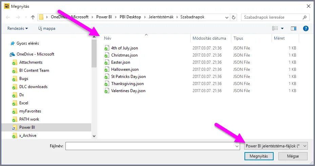Click the Power BI icon in title bar
315x166 pixels.
point(7,6)
